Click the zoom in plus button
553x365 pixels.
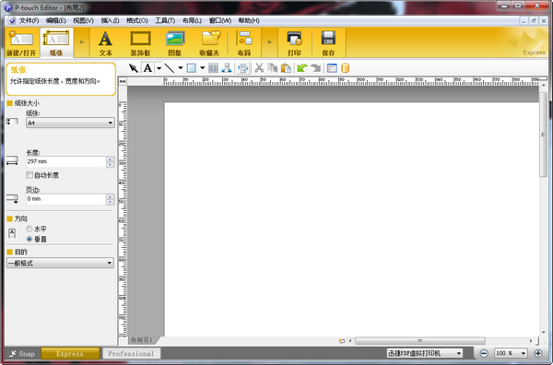pyautogui.click(x=538, y=353)
